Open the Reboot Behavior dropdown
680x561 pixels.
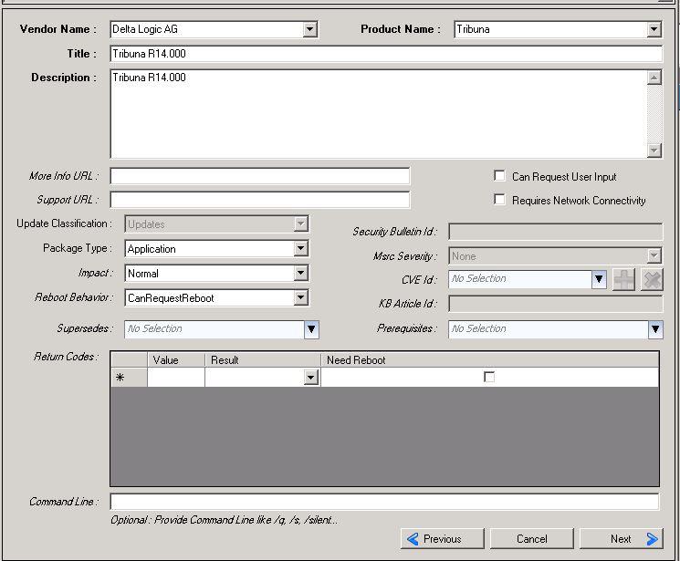coord(300,298)
